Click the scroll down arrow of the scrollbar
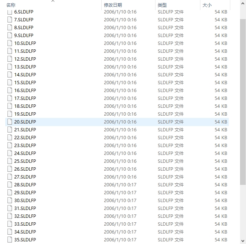This screenshot has height=244, width=246. (x=243, y=241)
